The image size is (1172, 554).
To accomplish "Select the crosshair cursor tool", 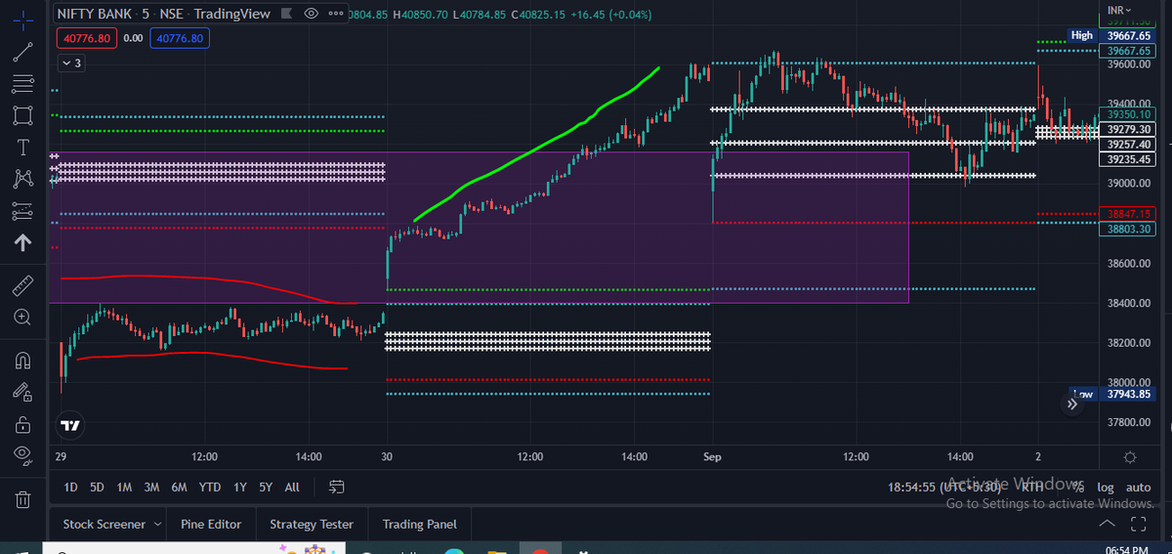I will coord(23,19).
